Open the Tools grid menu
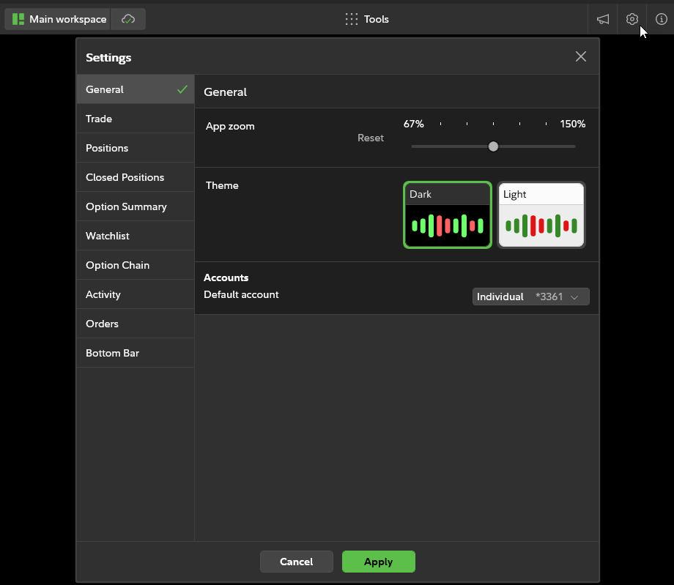Screen dimensions: 674x585 tap(367, 19)
